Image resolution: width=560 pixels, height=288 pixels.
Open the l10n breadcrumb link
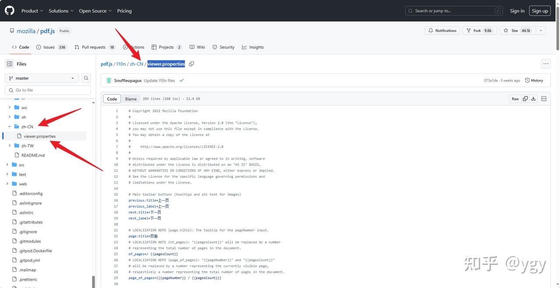click(x=121, y=64)
